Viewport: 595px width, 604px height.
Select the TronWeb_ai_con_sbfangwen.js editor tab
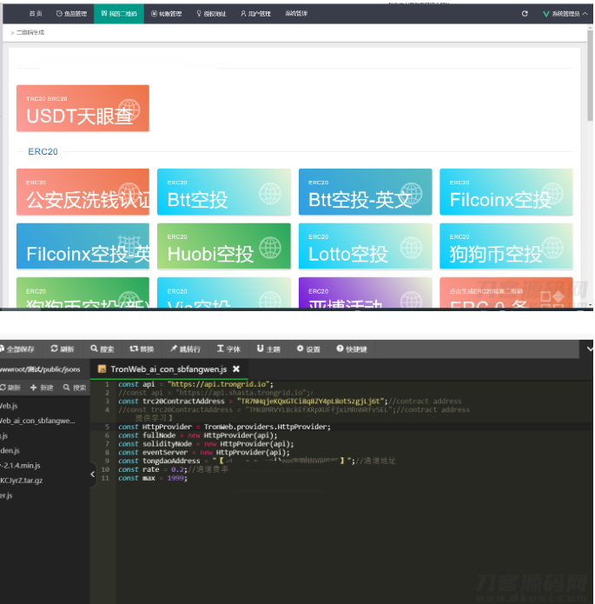click(x=169, y=369)
